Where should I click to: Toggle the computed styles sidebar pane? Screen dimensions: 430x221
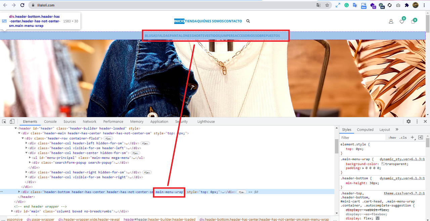point(420,137)
